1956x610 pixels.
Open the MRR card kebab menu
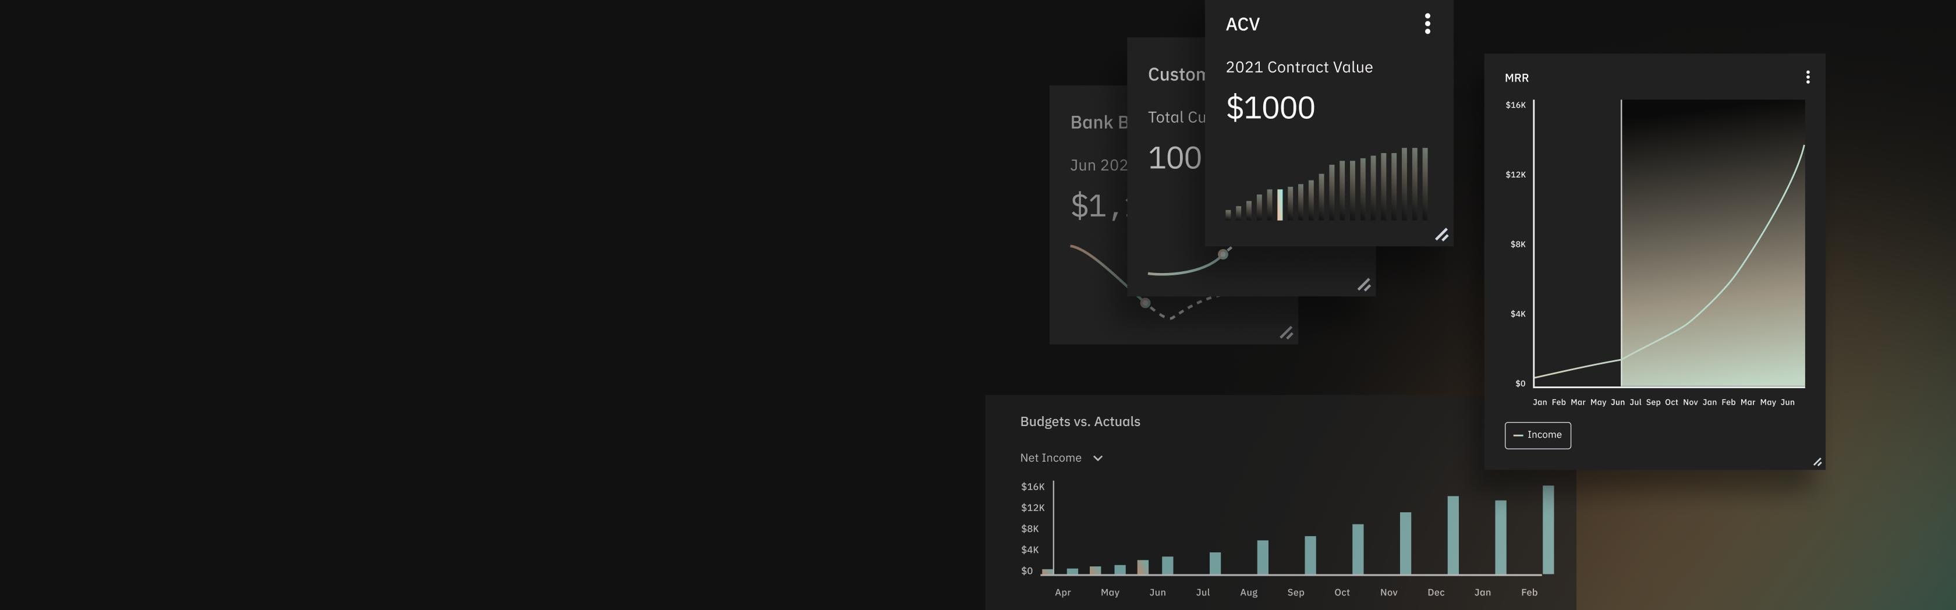pyautogui.click(x=1808, y=77)
